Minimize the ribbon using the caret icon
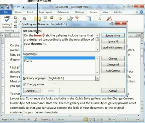The width and height of the screenshot is (145, 123). click(137, 12)
